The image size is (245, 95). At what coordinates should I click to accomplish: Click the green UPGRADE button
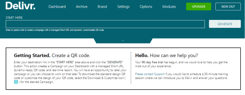(x=199, y=6)
